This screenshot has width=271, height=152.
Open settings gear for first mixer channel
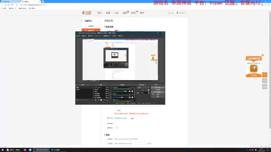pos(132,91)
